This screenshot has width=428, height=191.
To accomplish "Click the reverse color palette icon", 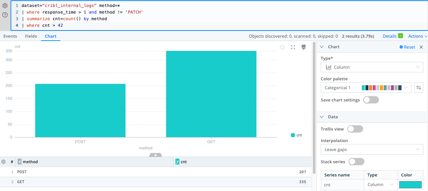I will [x=419, y=88].
